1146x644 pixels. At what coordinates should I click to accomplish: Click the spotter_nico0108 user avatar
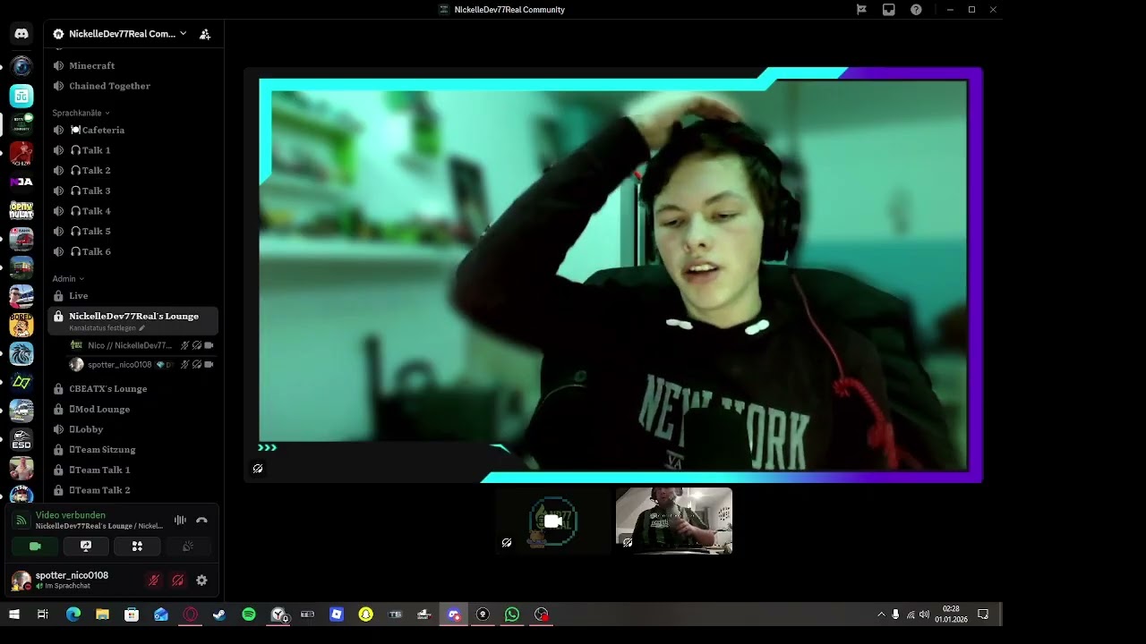coord(21,580)
